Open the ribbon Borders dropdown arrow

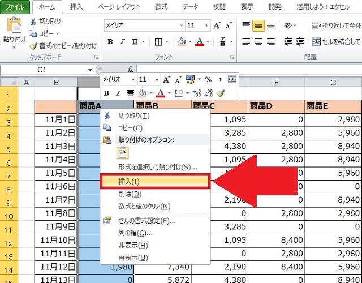pyautogui.click(x=167, y=42)
